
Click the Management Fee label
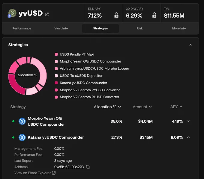click(x=29, y=149)
